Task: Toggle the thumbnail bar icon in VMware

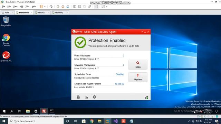Action: pyautogui.click(x=79, y=7)
